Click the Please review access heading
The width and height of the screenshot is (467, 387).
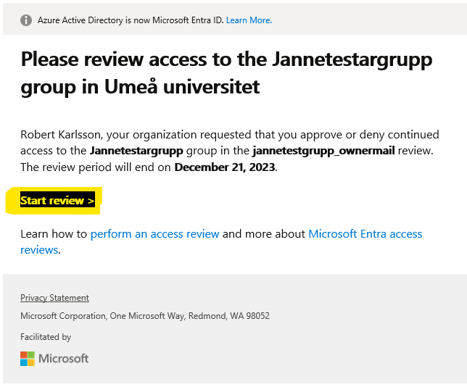[226, 73]
